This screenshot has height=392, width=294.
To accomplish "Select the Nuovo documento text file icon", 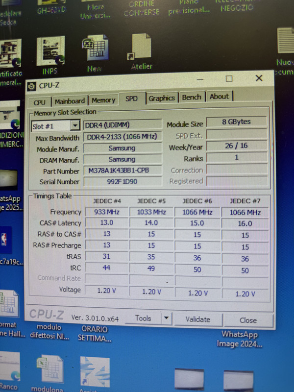I will click(285, 51).
